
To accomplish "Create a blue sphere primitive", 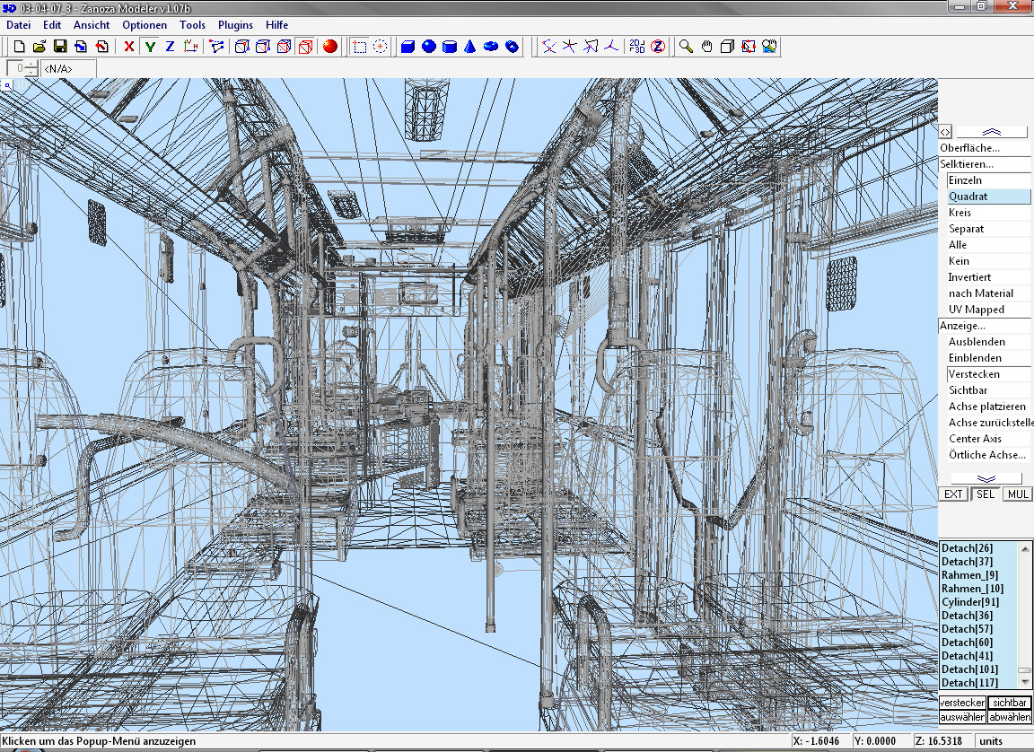I will point(429,46).
